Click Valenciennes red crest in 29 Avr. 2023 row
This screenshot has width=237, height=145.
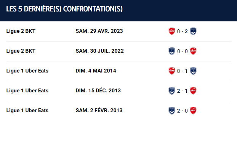(x=172, y=31)
